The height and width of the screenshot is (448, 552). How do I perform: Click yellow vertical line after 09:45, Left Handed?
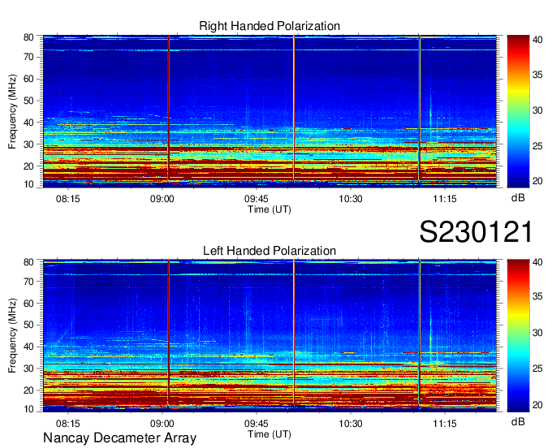(294, 334)
